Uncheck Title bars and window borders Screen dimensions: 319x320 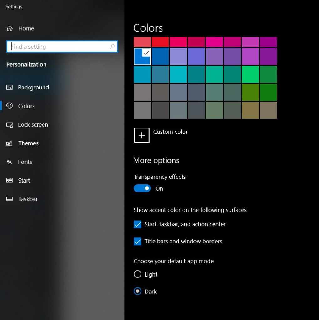click(137, 242)
